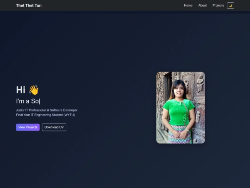Click the "Hi" heading text
The width and height of the screenshot is (250, 188).
(20, 90)
